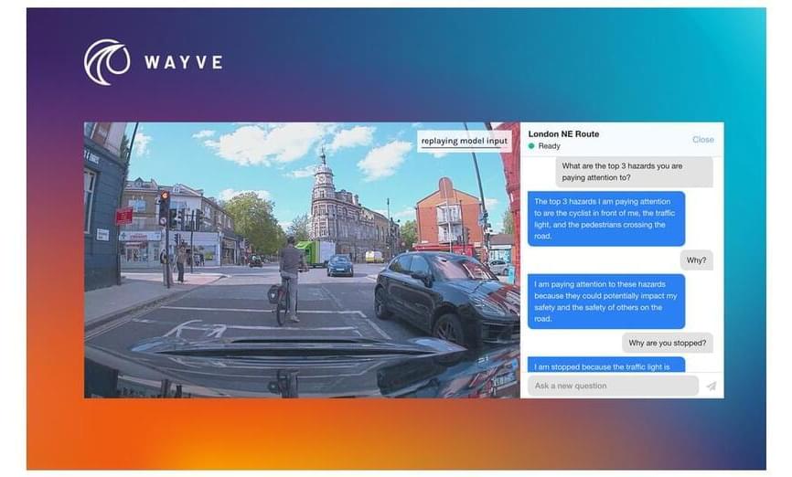Click the WAYVE wordmark text

[183, 63]
